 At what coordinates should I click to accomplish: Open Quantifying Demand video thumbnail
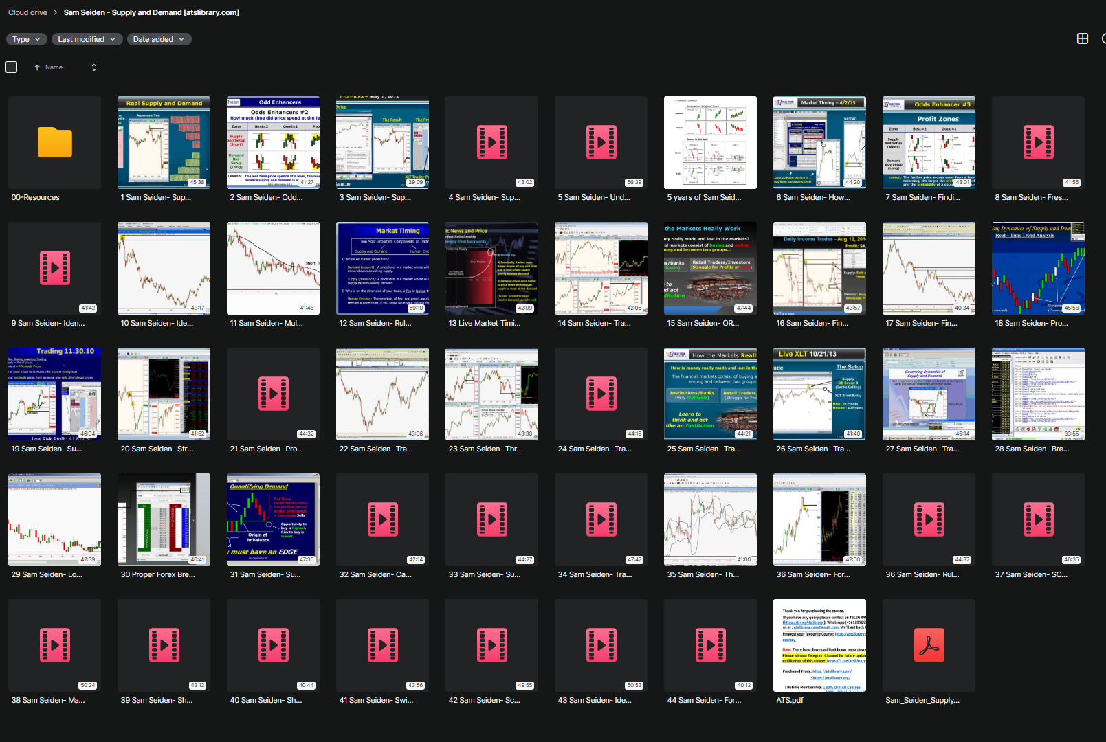coord(274,520)
